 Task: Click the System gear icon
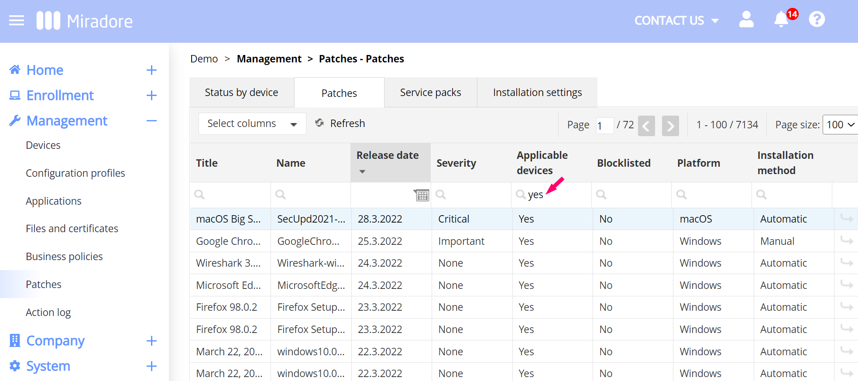click(15, 366)
